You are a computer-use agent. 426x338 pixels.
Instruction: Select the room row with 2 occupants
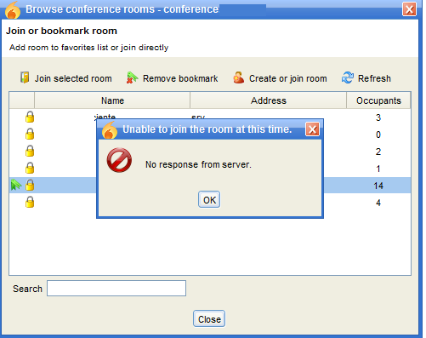210,152
